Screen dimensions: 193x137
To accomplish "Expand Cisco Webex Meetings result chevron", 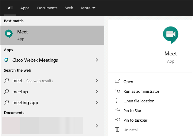I will click(97, 60).
